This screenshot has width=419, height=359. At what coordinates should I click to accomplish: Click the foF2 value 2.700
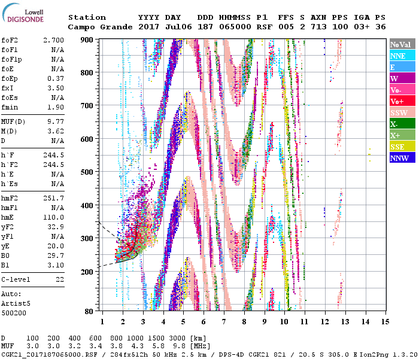tap(53, 39)
